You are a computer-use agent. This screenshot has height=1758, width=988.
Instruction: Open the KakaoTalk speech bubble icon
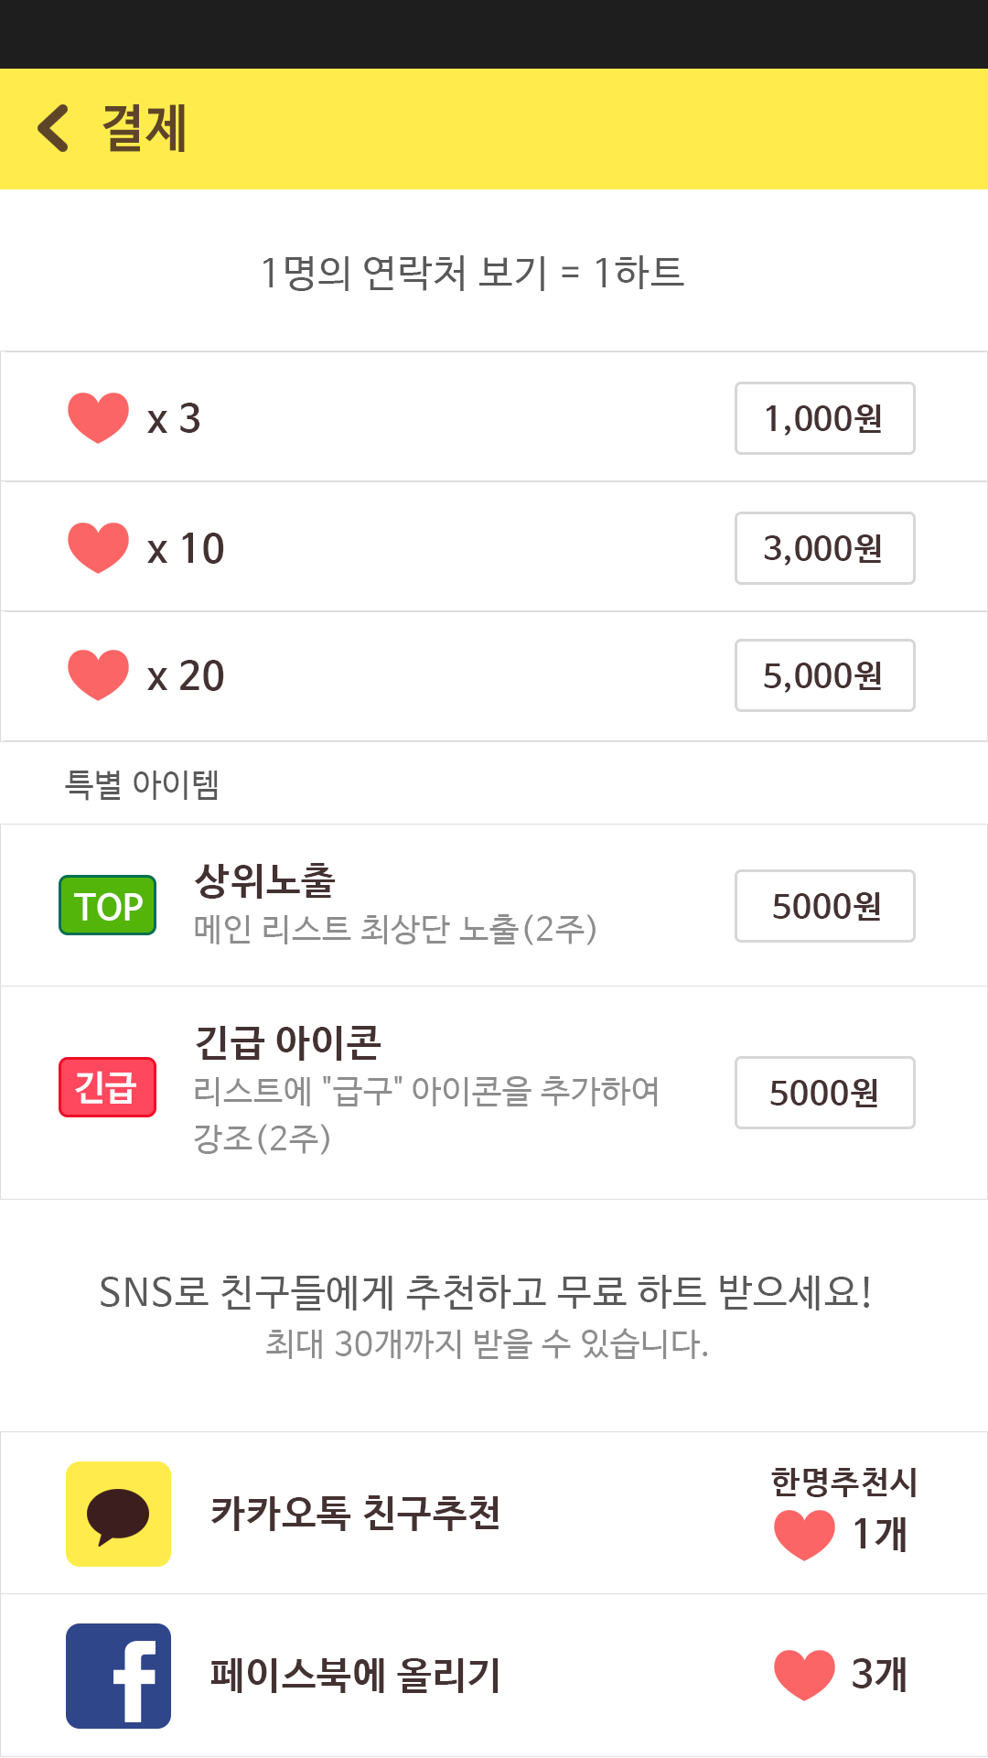pyautogui.click(x=118, y=1514)
